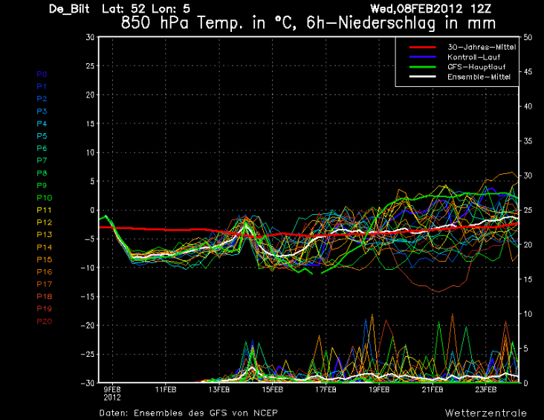
Task: Click the 50 value on precipitation axis
Action: (528, 37)
